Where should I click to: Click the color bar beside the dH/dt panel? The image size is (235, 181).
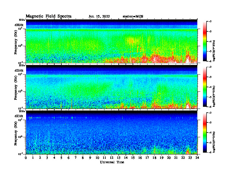coord(204,41)
